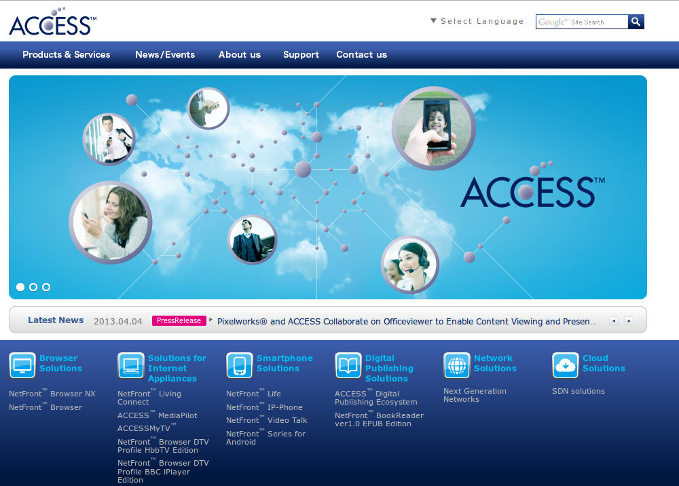679x486 pixels.
Task: Open the Internet Appliances computer icon
Action: (131, 365)
